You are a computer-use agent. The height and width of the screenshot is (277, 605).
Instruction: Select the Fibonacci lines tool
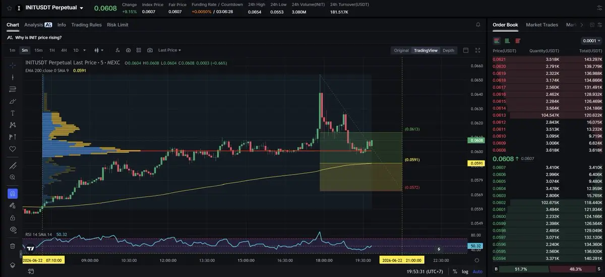13,89
